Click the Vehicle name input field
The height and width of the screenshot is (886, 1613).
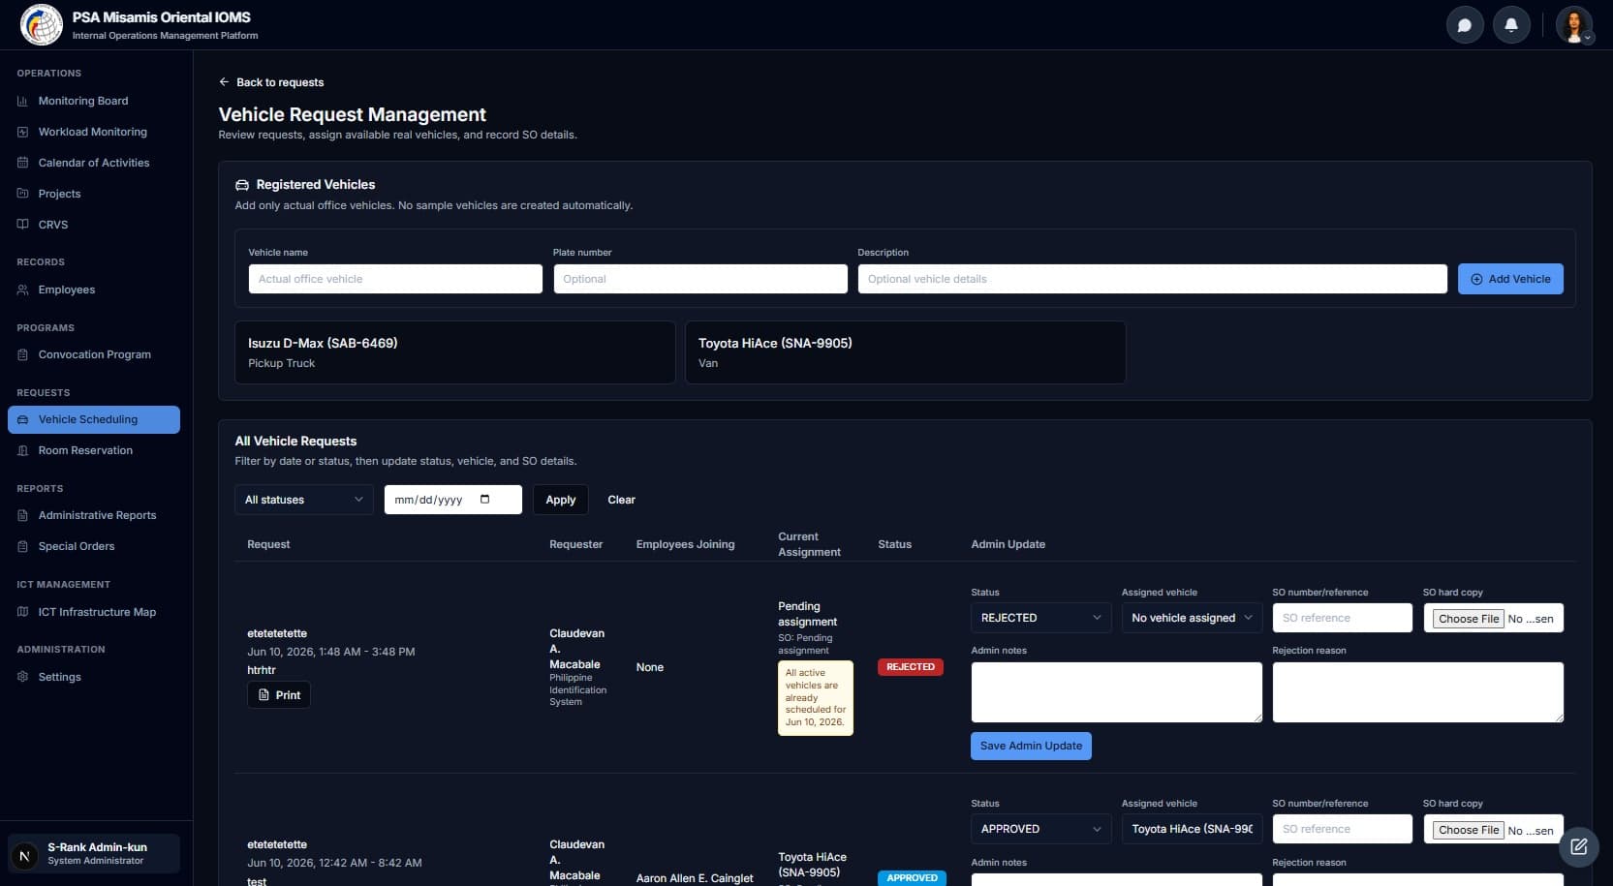coord(395,279)
